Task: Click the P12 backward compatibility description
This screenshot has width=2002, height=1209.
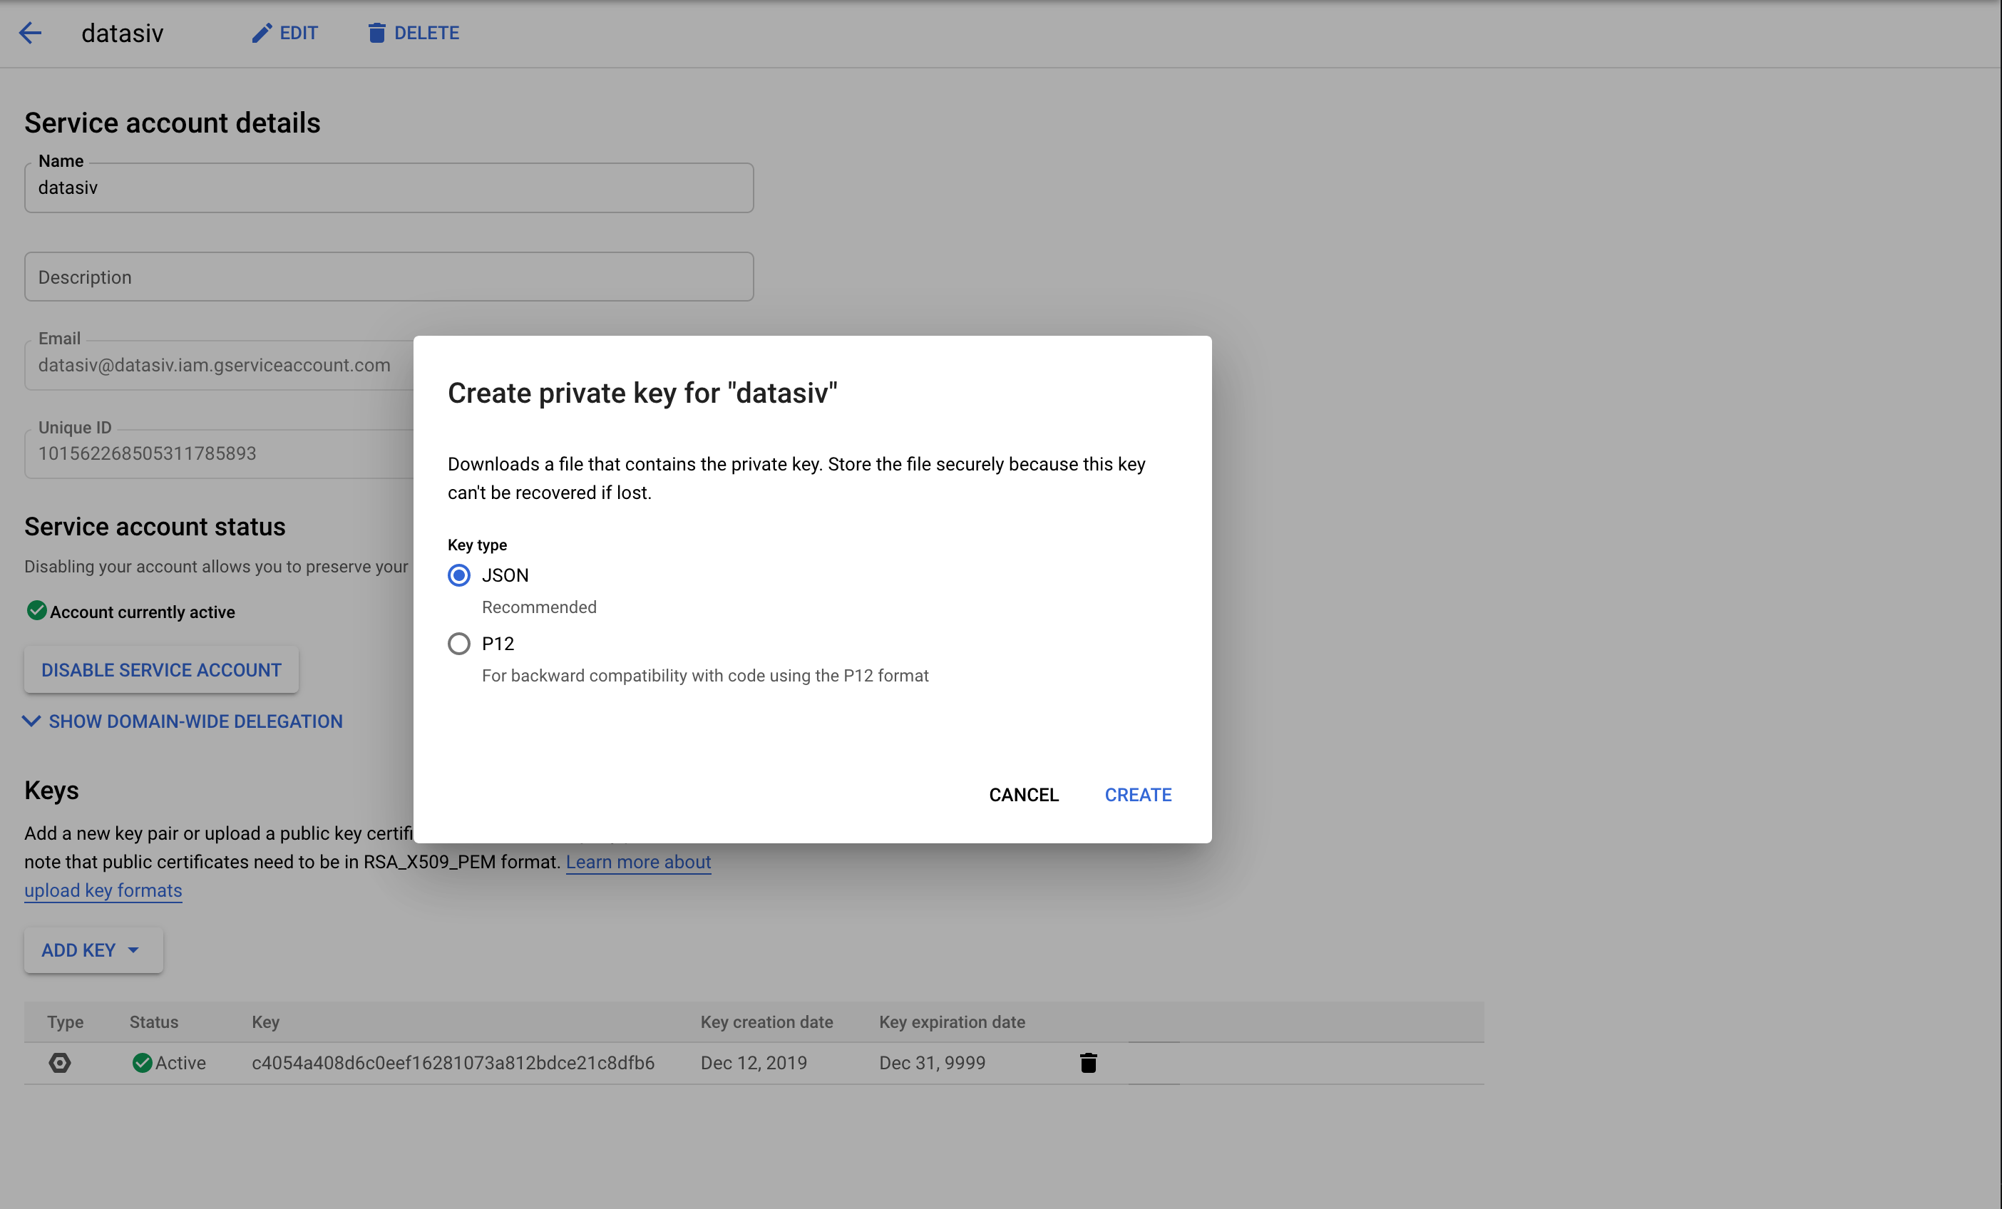Action: tap(705, 676)
